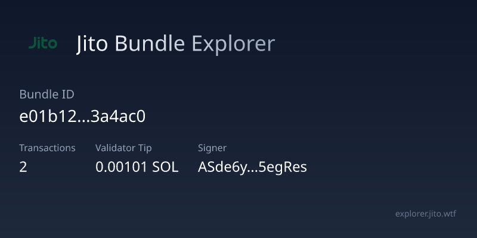The image size is (477, 238).
Task: Click the green Jito logo
Action: pos(43,43)
